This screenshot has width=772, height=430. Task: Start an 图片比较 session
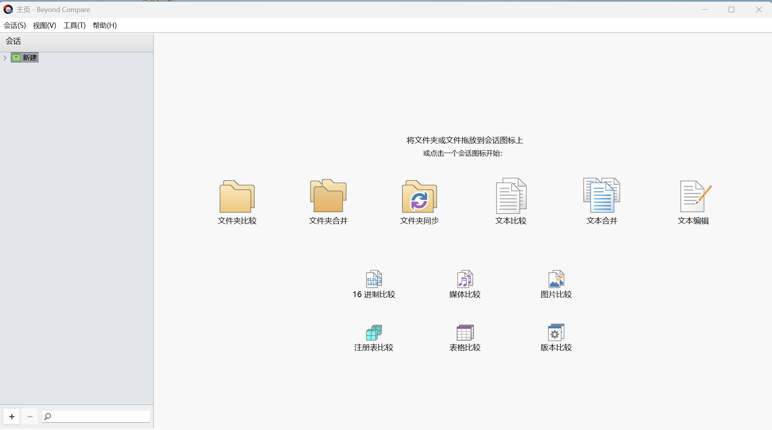coord(555,283)
